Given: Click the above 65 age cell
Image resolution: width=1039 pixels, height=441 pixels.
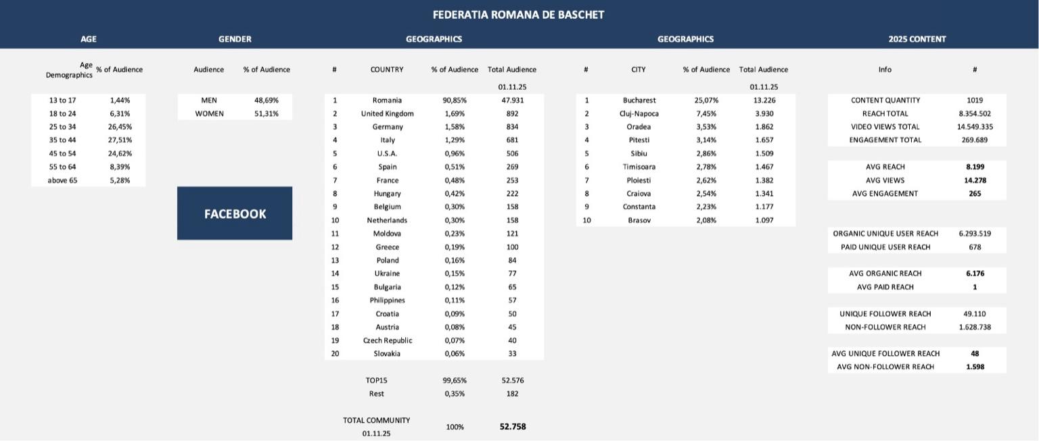Looking at the screenshot, I should pyautogui.click(x=62, y=180).
